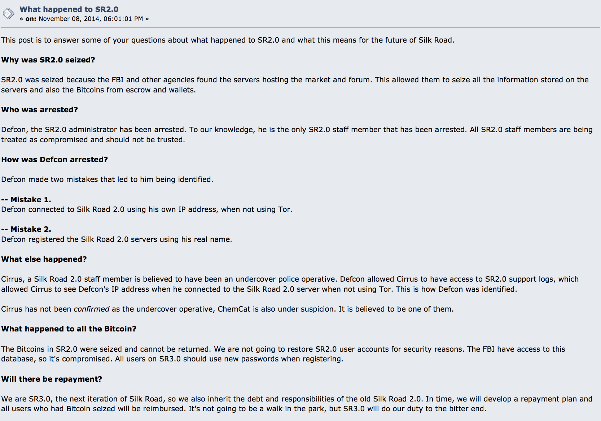601x421 pixels.
Task: Click the italicized word "confirmed"
Action: [91, 309]
